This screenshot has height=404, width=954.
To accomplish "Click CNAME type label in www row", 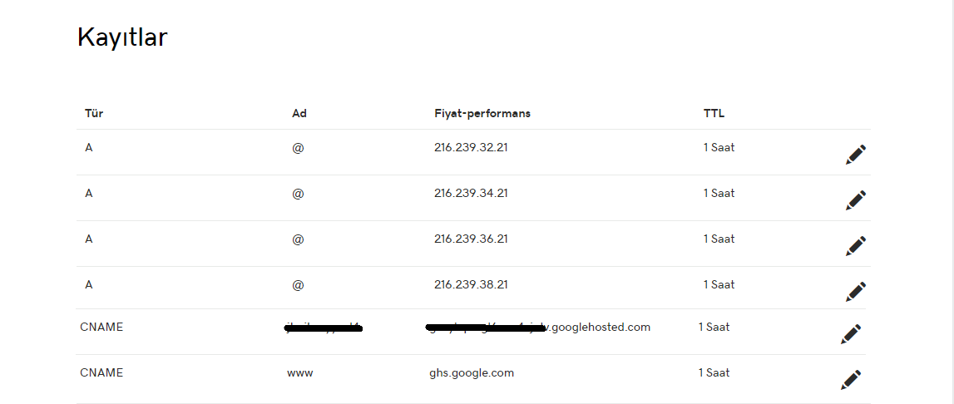I will pos(101,373).
